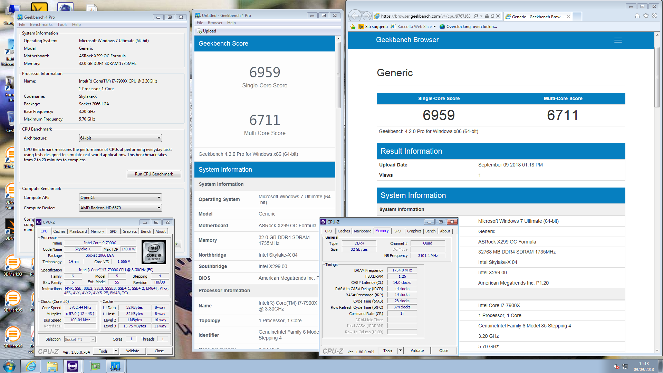Click Validate in left CPU-Z window

133,351
